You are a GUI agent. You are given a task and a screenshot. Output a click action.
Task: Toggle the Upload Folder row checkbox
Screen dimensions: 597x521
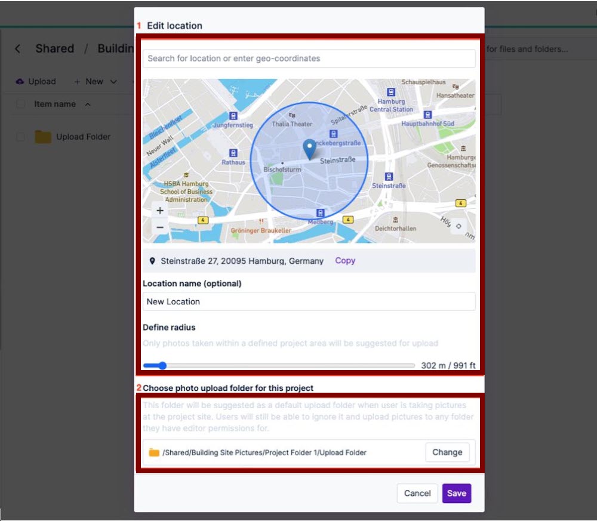pyautogui.click(x=21, y=137)
